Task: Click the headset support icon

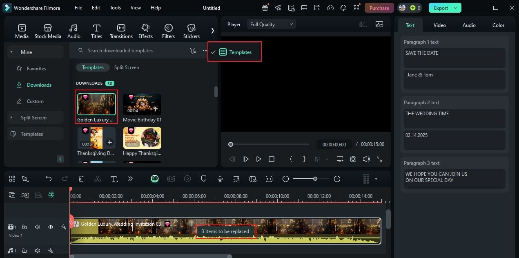Action: (x=343, y=8)
